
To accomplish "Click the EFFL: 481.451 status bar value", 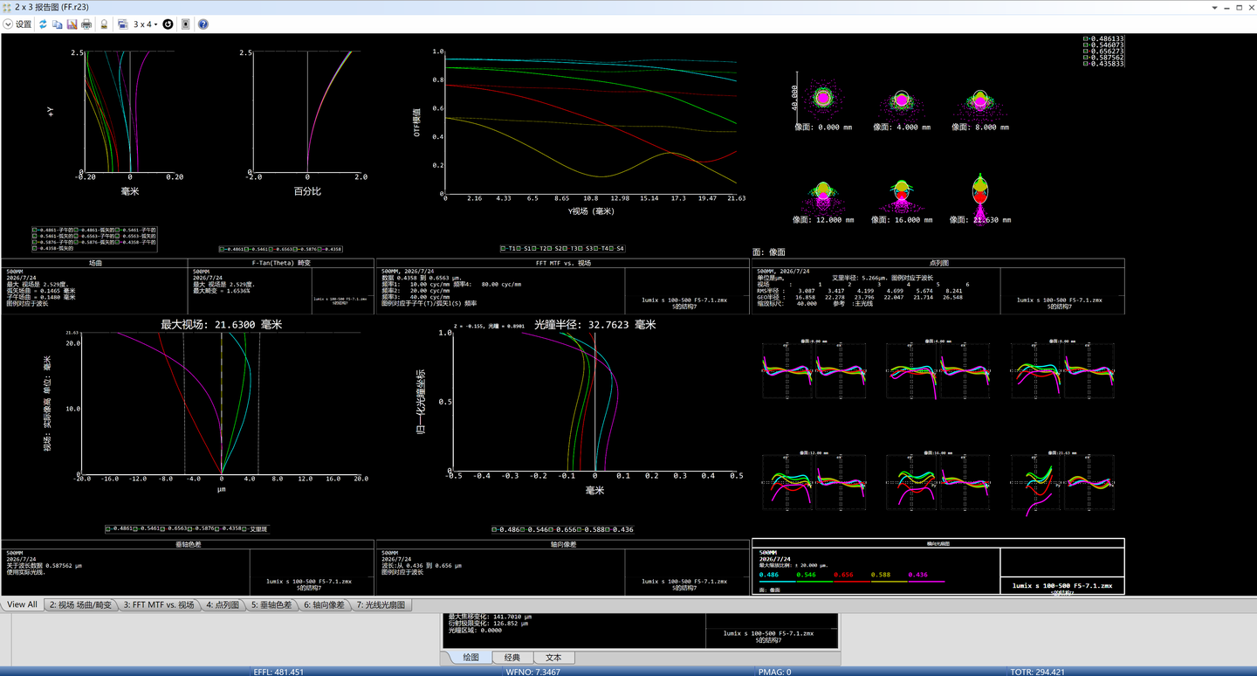I will (x=278, y=672).
